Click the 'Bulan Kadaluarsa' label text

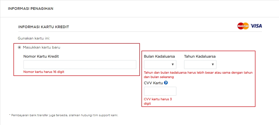click(159, 56)
